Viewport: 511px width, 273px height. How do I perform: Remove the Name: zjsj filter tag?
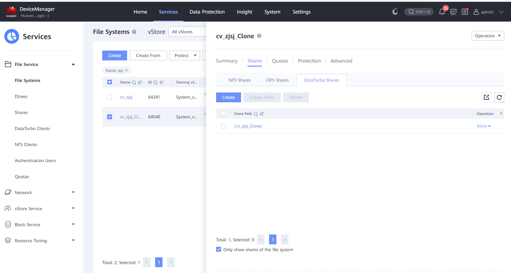(127, 71)
